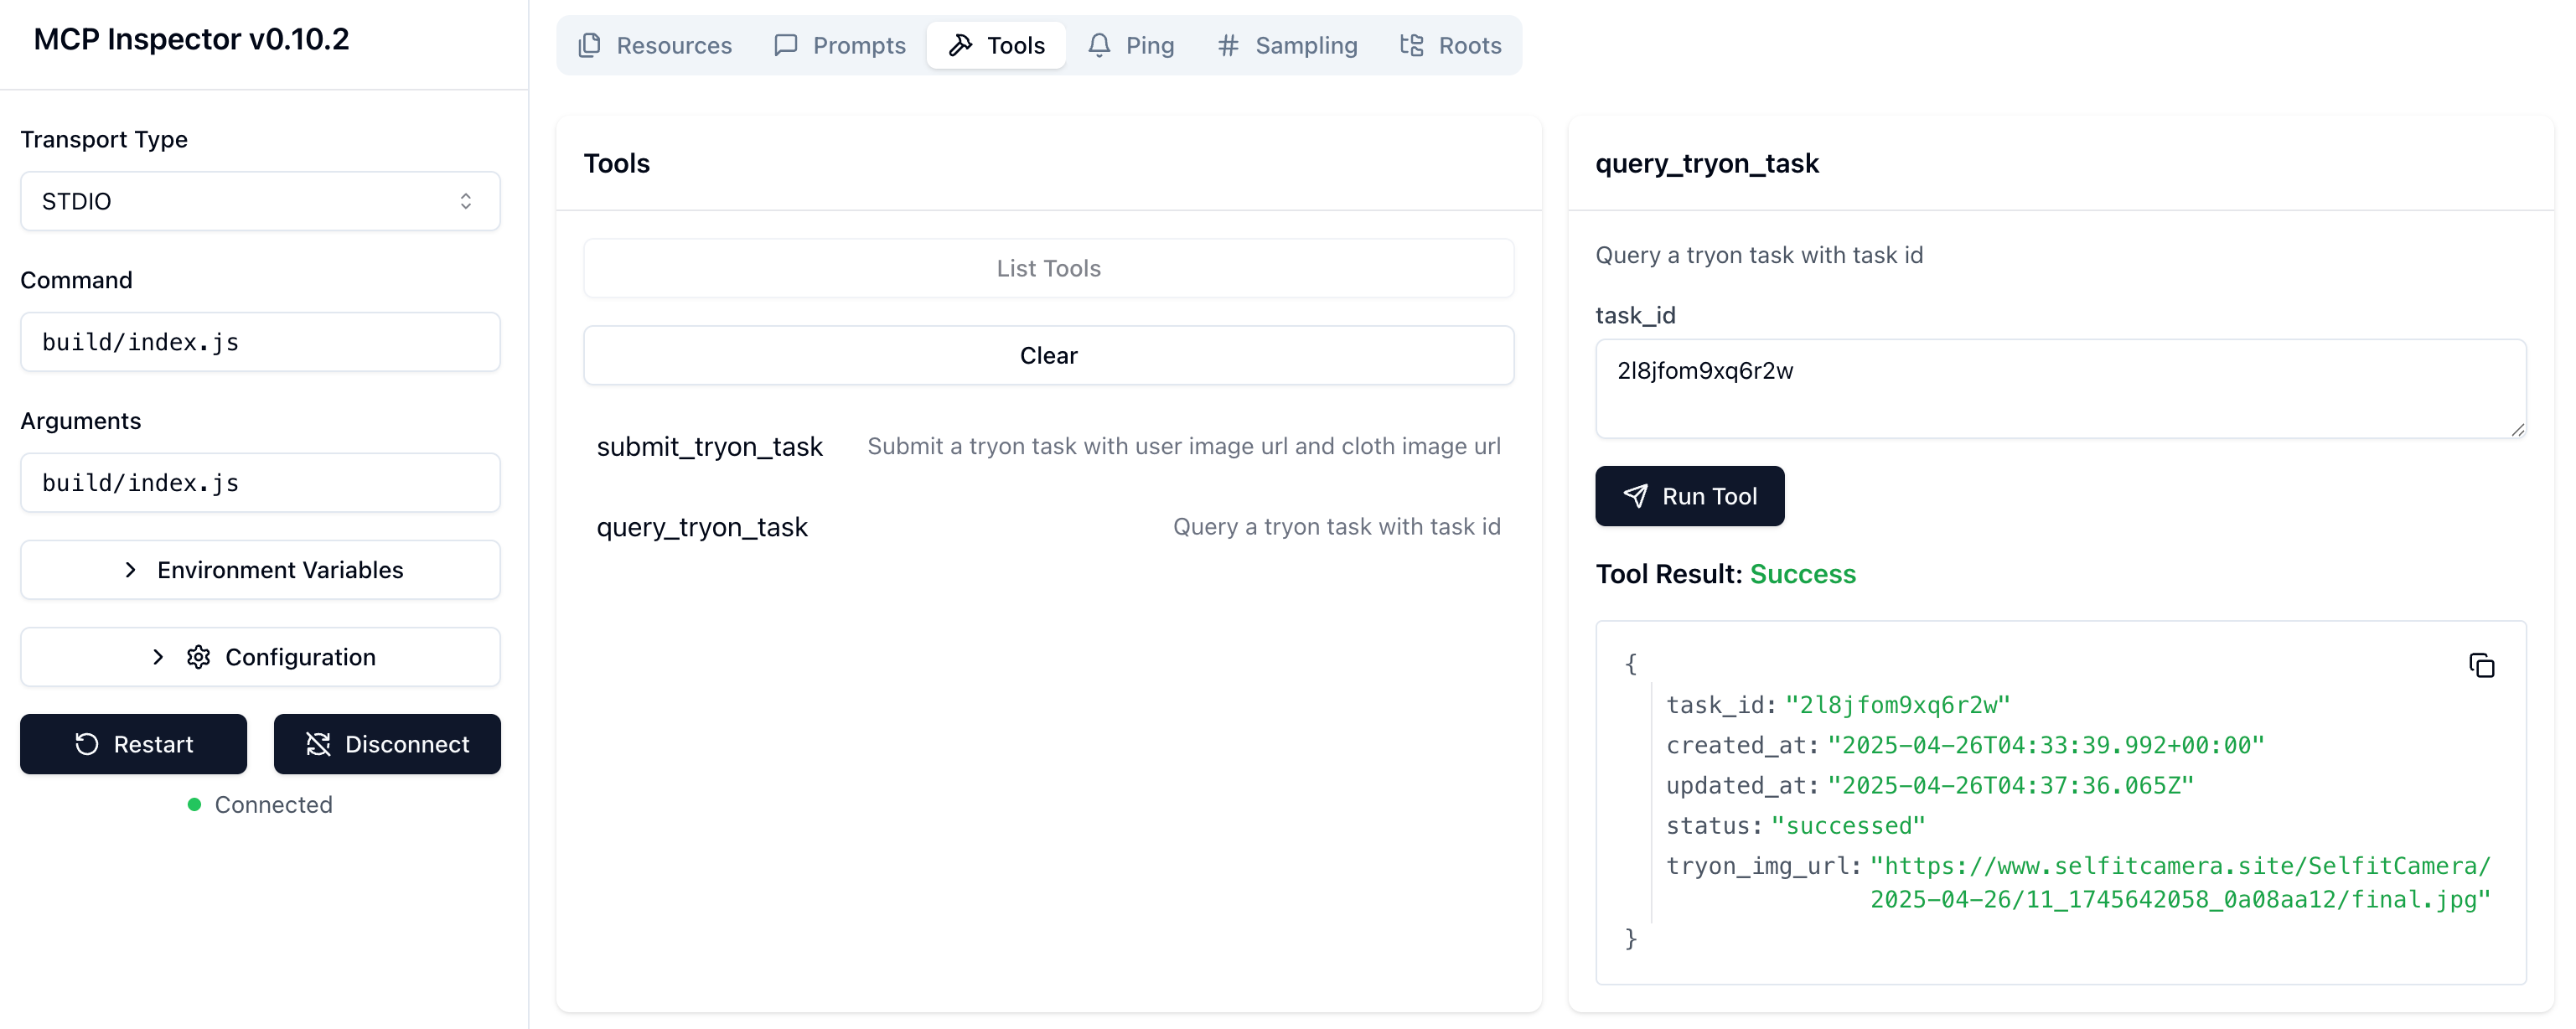Click the Ping bell icon
The image size is (2576, 1029).
click(1099, 45)
